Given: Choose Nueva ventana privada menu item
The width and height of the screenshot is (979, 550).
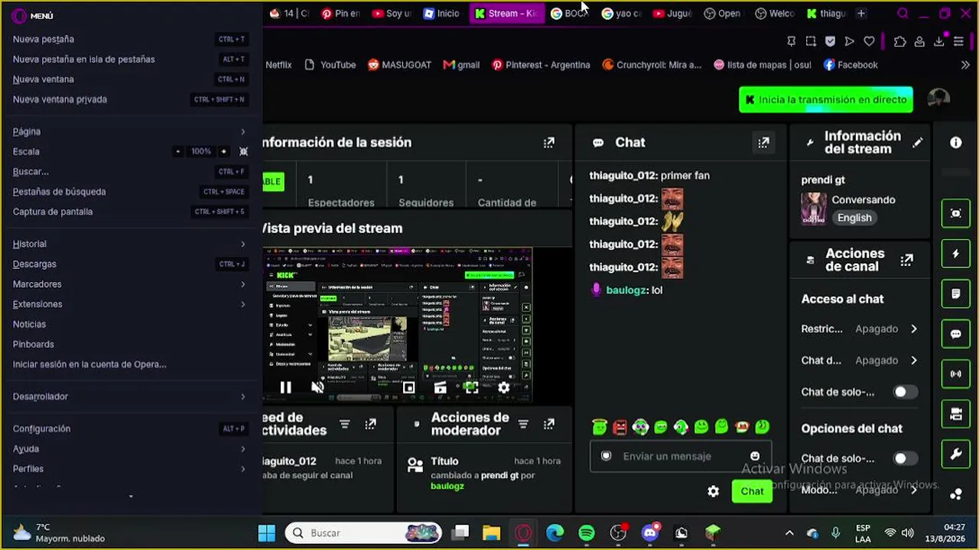Looking at the screenshot, I should (x=130, y=99).
